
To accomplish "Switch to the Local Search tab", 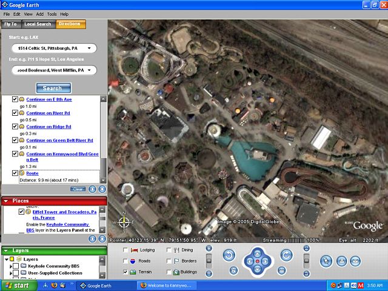I will (x=38, y=24).
